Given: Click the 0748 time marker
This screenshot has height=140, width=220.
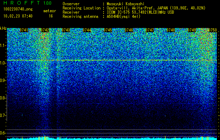Looking at the screenshot, I should (x=171, y=30).
